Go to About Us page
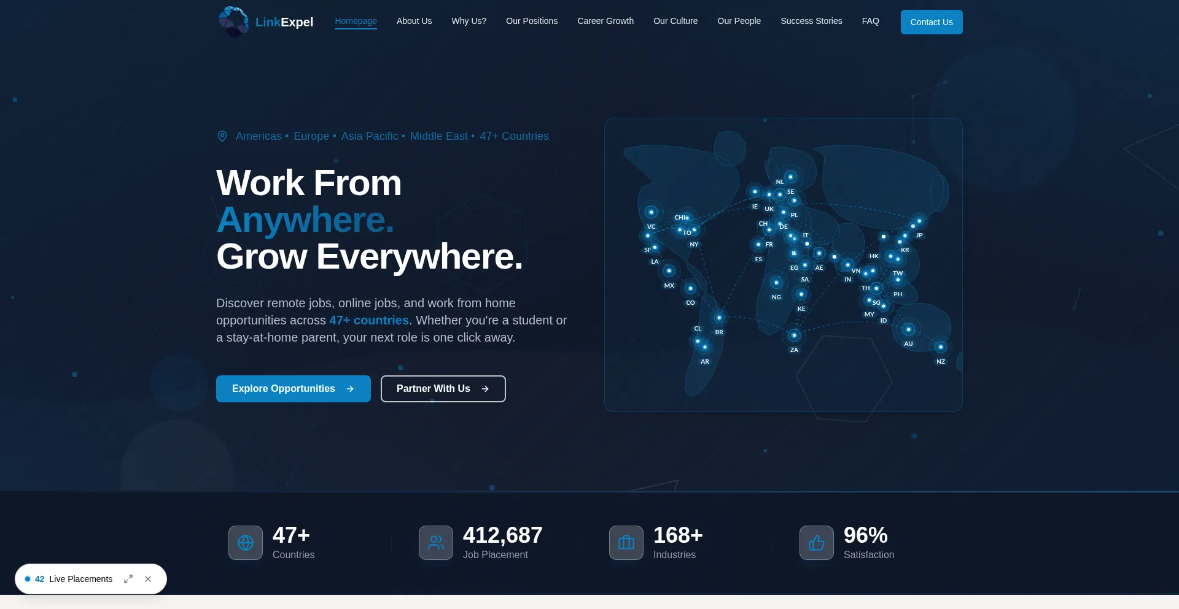The width and height of the screenshot is (1179, 609). coord(414,21)
